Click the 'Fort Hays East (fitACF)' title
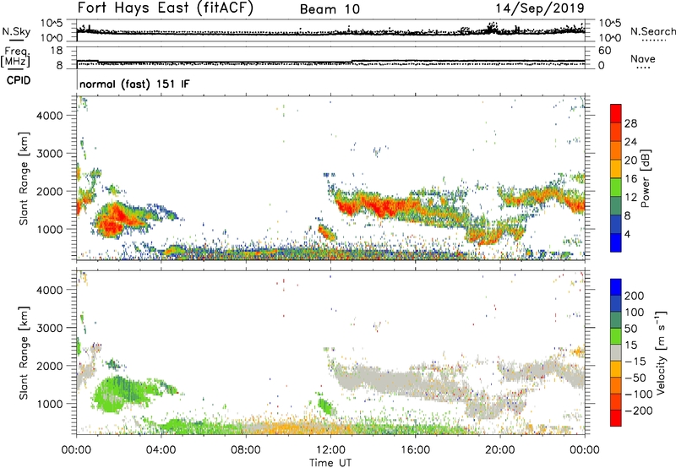The image size is (676, 468). click(x=166, y=8)
